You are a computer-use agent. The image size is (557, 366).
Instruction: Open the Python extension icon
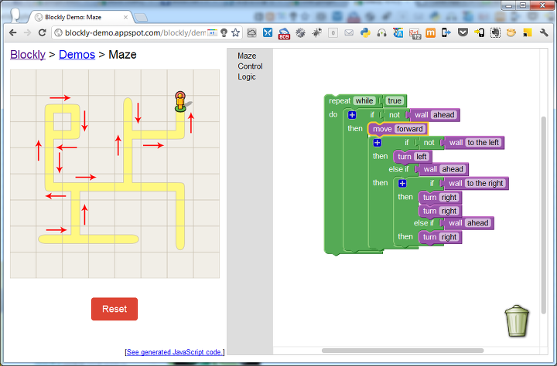365,33
